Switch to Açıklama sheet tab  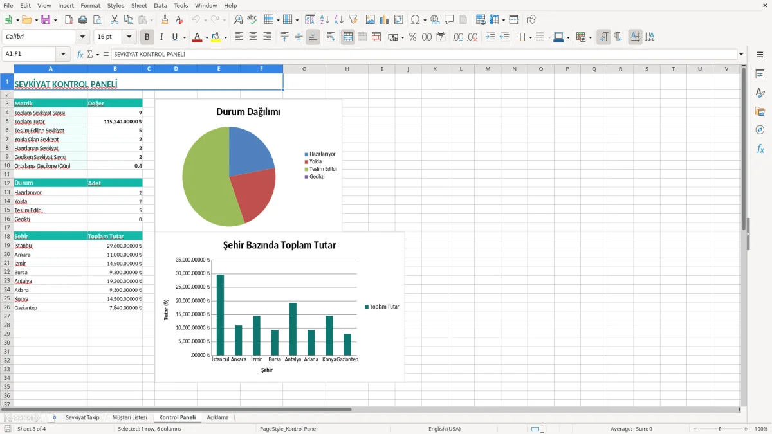tap(217, 417)
